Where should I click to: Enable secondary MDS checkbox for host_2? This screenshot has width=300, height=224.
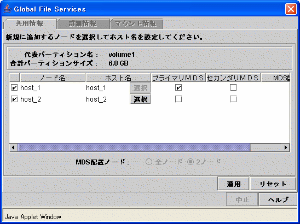[x=233, y=99]
